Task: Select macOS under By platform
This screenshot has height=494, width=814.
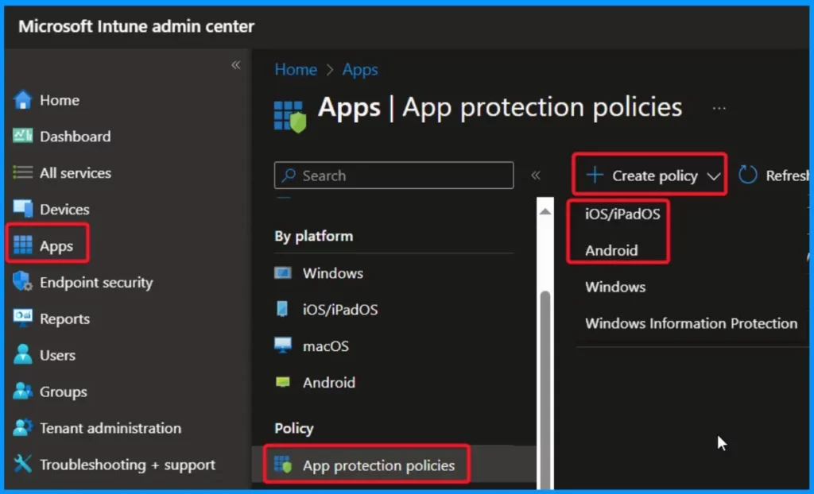Action: pyautogui.click(x=325, y=346)
